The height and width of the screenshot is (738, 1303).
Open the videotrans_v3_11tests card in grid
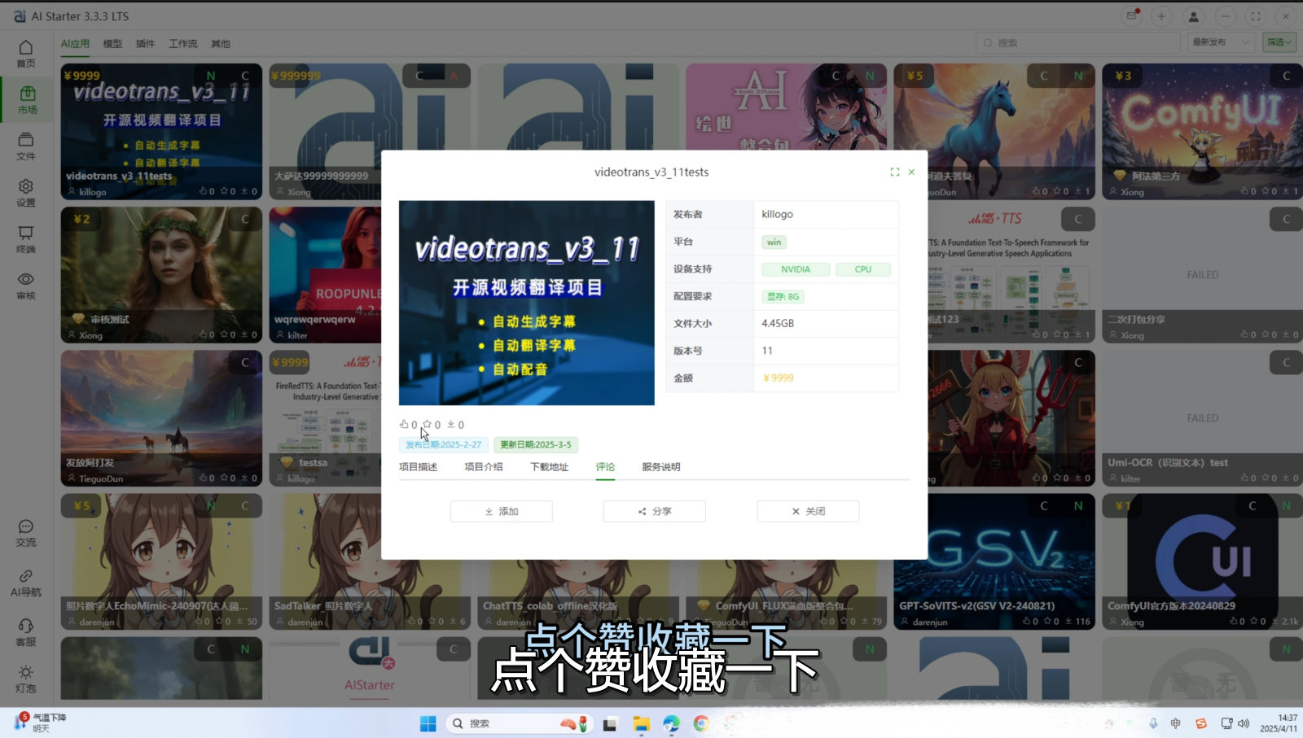[161, 132]
